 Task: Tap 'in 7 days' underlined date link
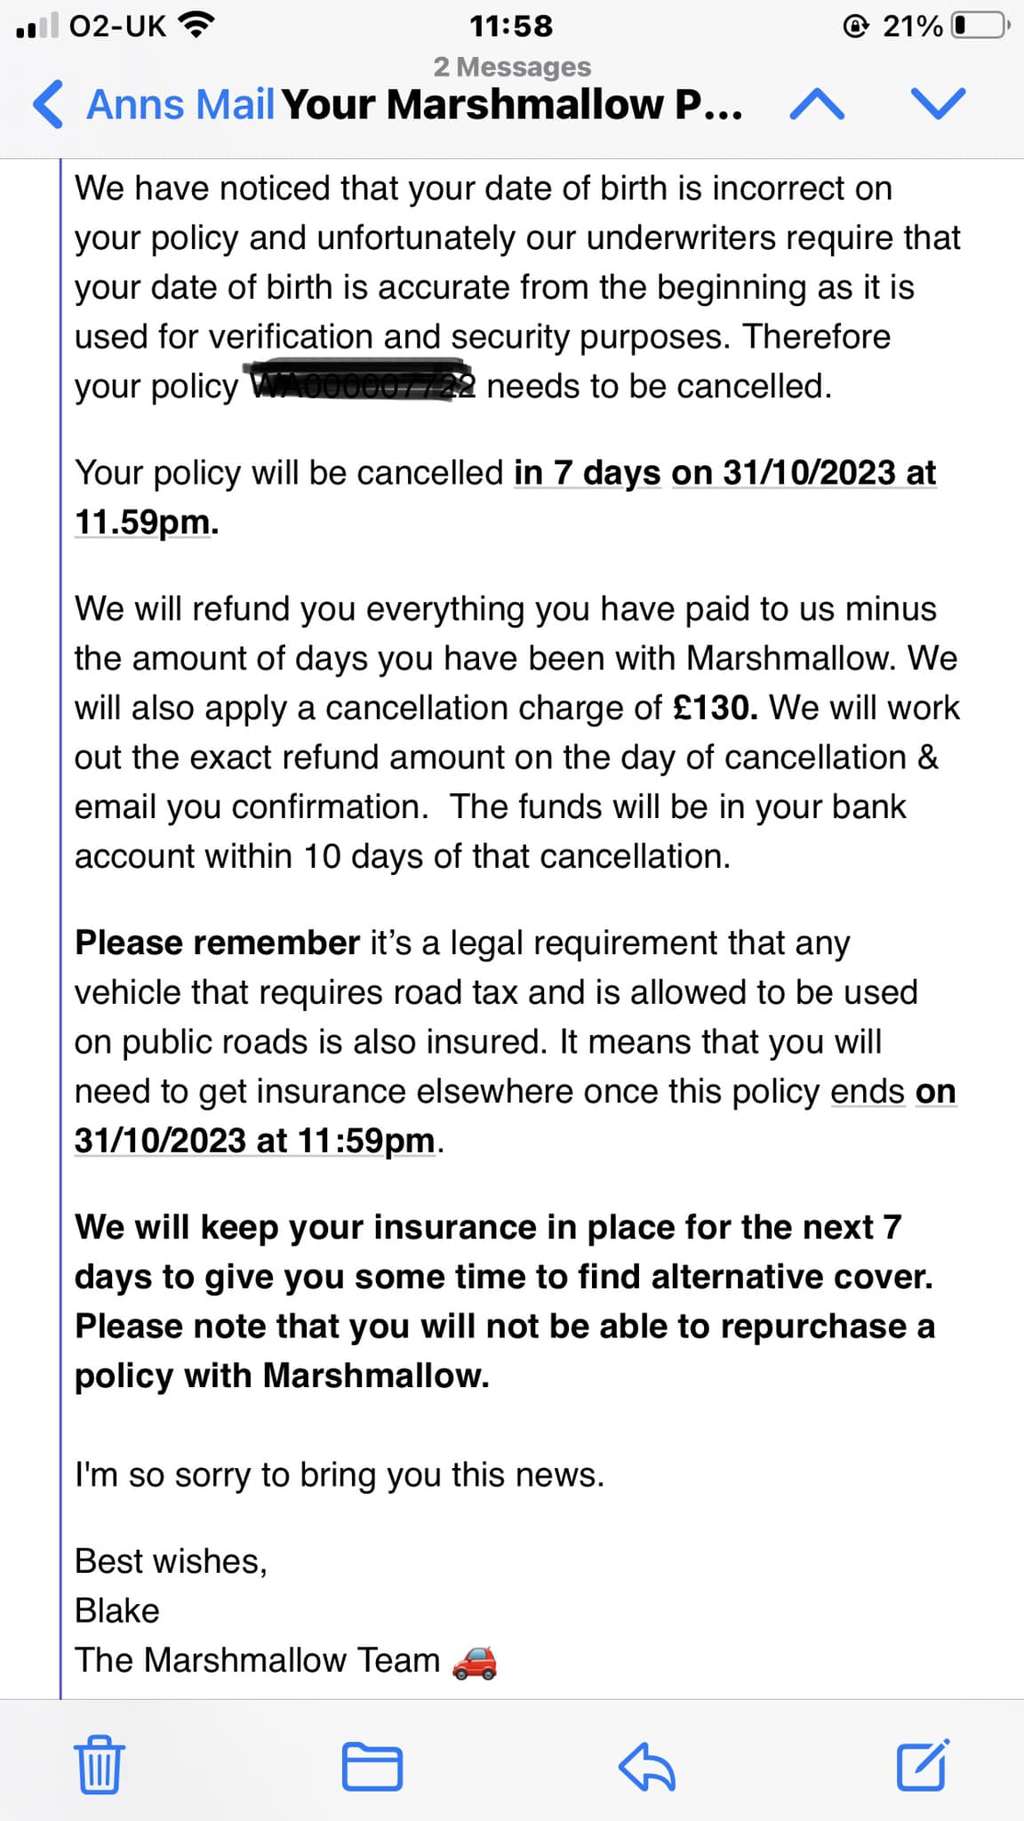coord(588,473)
